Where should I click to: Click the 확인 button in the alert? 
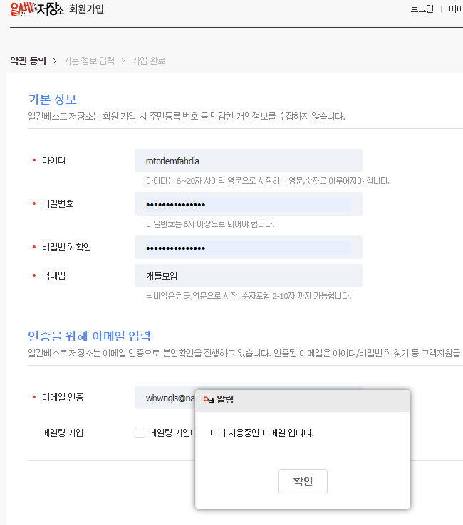coord(302,481)
